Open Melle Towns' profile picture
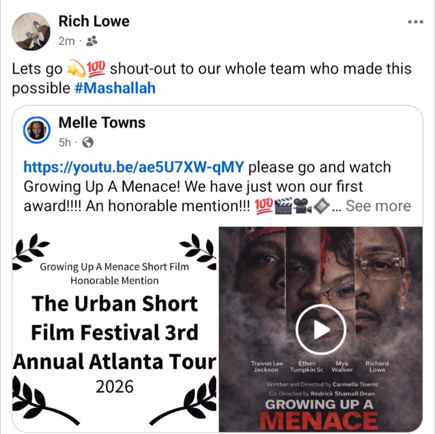The image size is (435, 434). click(x=37, y=130)
